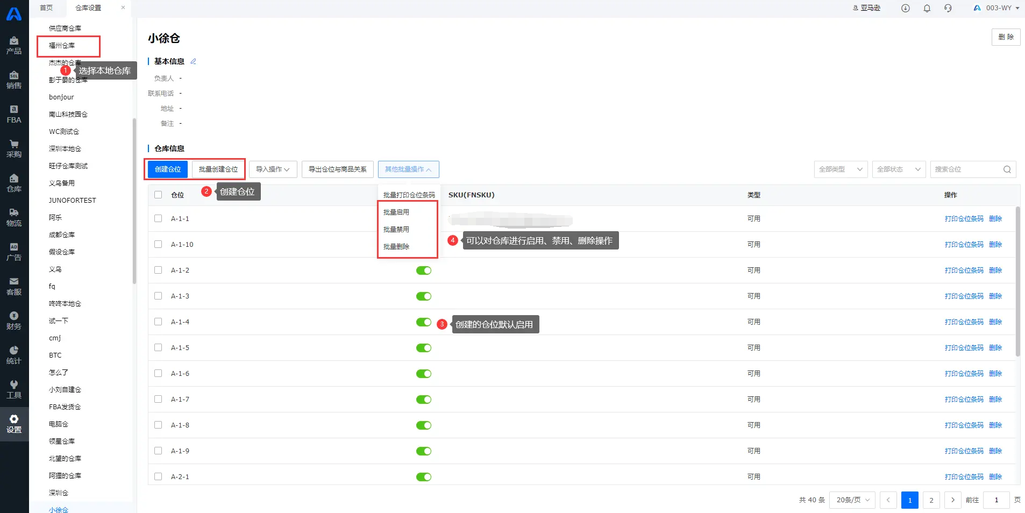
Task: Open the 仓库 (Warehouse) sidebar module
Action: pos(14,183)
